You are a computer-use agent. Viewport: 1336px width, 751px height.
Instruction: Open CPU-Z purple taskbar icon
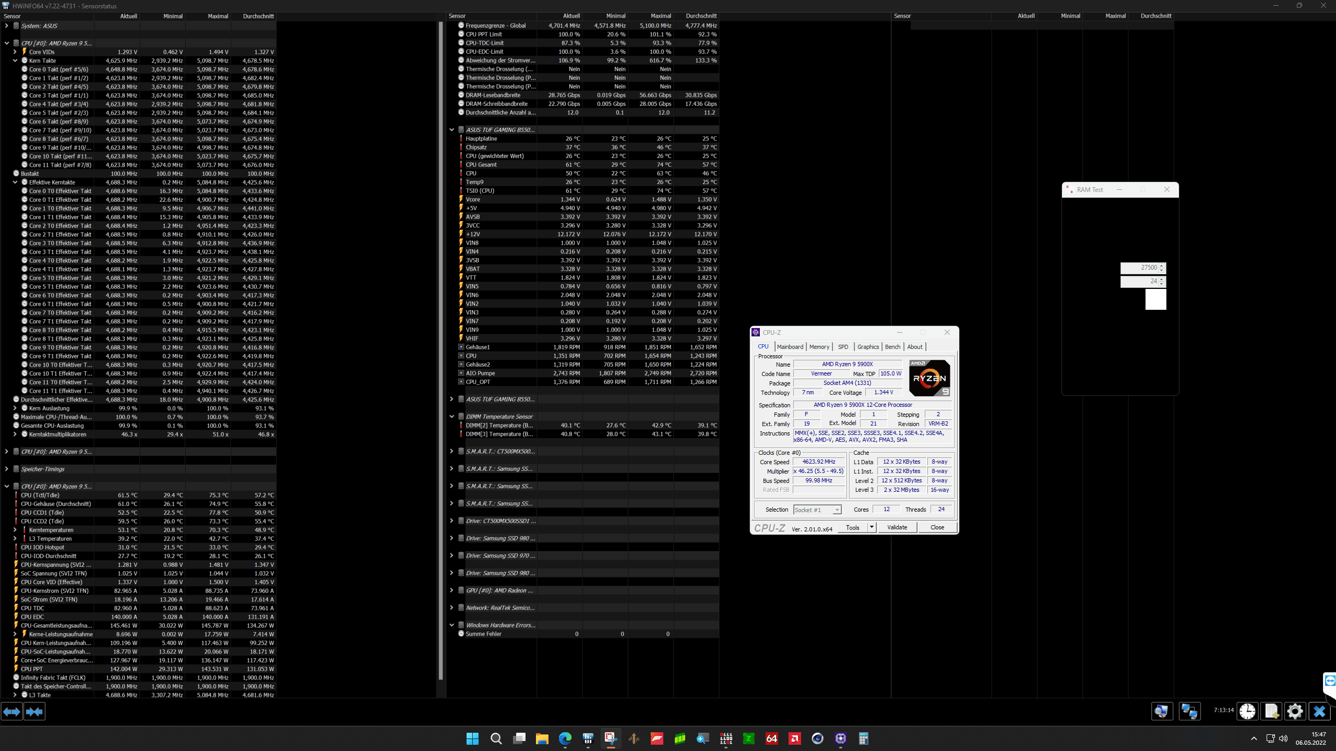coord(841,738)
